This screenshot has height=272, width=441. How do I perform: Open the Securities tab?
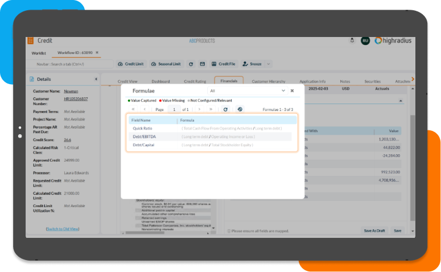pos(372,81)
